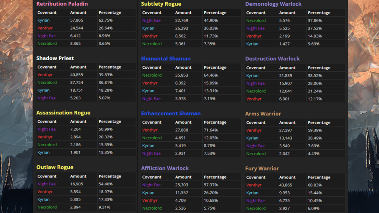Screen dimensions: 379x213
Task: Select Necrolord entry under Elemental Shaman
Action: (x=152, y=75)
